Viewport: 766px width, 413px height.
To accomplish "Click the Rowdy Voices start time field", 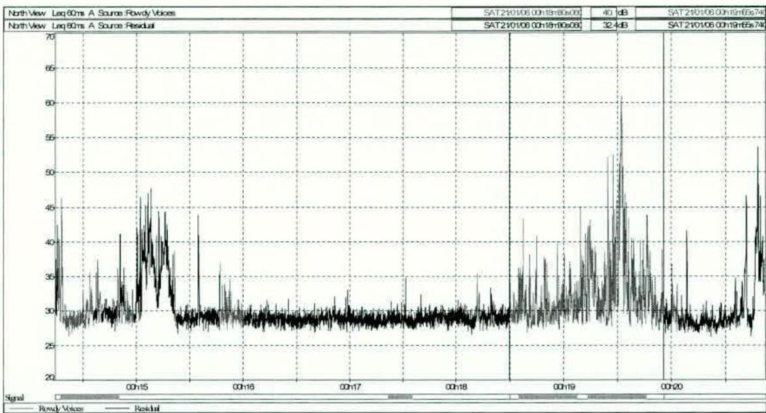I will click(x=520, y=13).
